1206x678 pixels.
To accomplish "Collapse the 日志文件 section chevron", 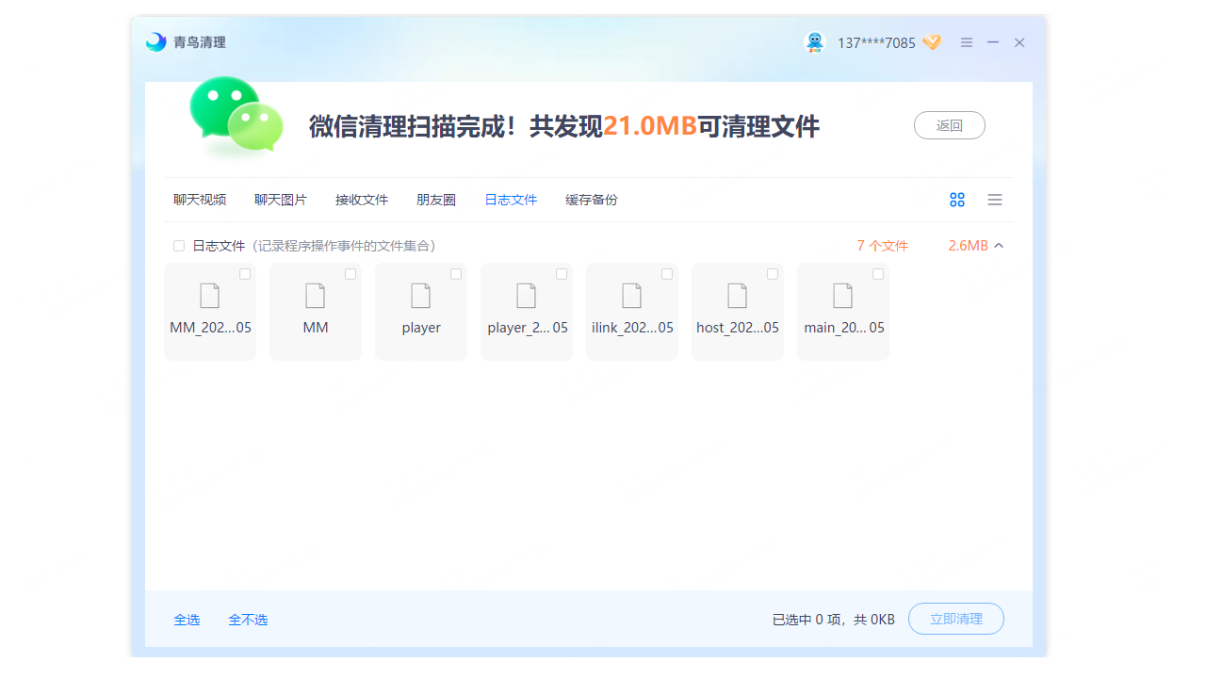I will pos(999,246).
